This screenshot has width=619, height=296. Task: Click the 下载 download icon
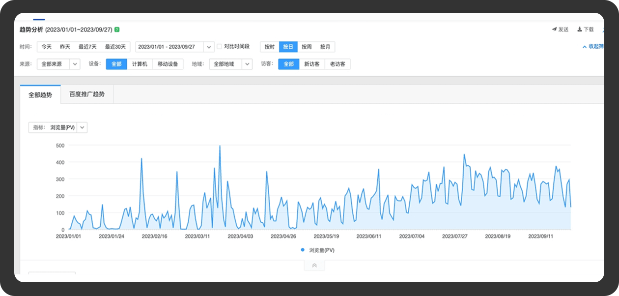coord(580,30)
